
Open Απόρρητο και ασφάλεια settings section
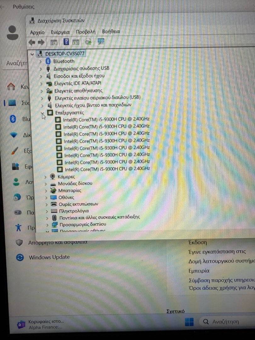58,242
